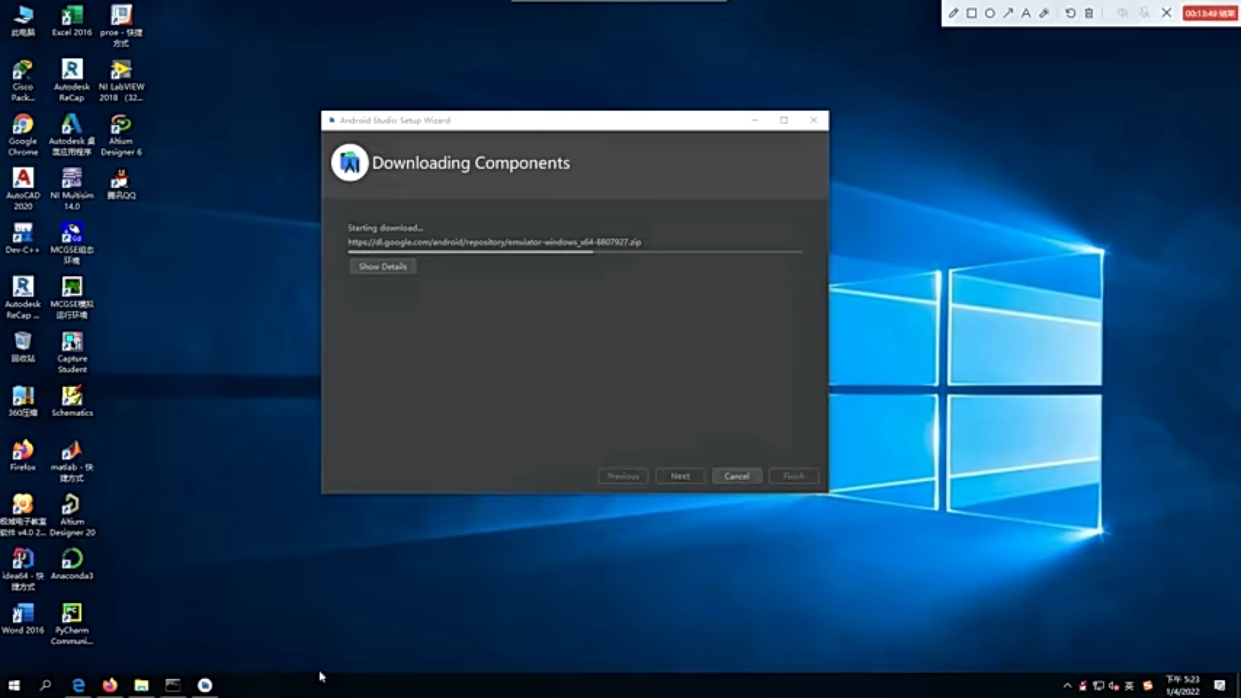Click the taskbar search magnifier icon
This screenshot has height=698, width=1241.
[x=45, y=685]
